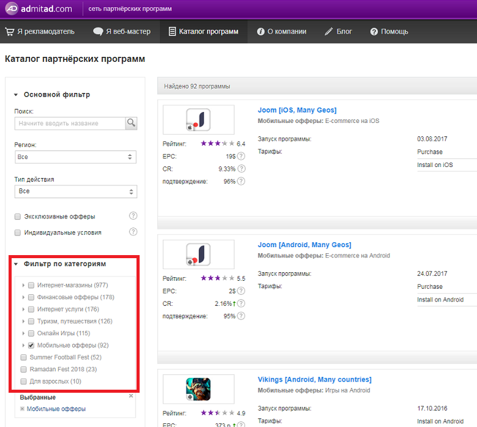Click Install on iOS tariff row
Viewport: 477px width, 427px height.
[435, 165]
